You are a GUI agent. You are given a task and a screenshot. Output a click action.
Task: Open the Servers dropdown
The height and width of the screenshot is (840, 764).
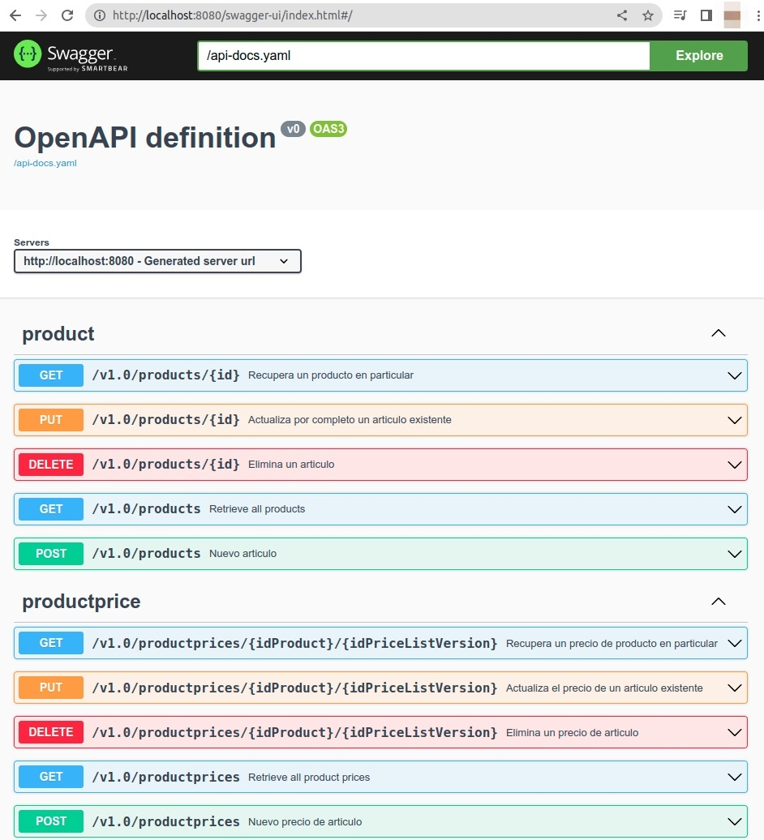[157, 261]
